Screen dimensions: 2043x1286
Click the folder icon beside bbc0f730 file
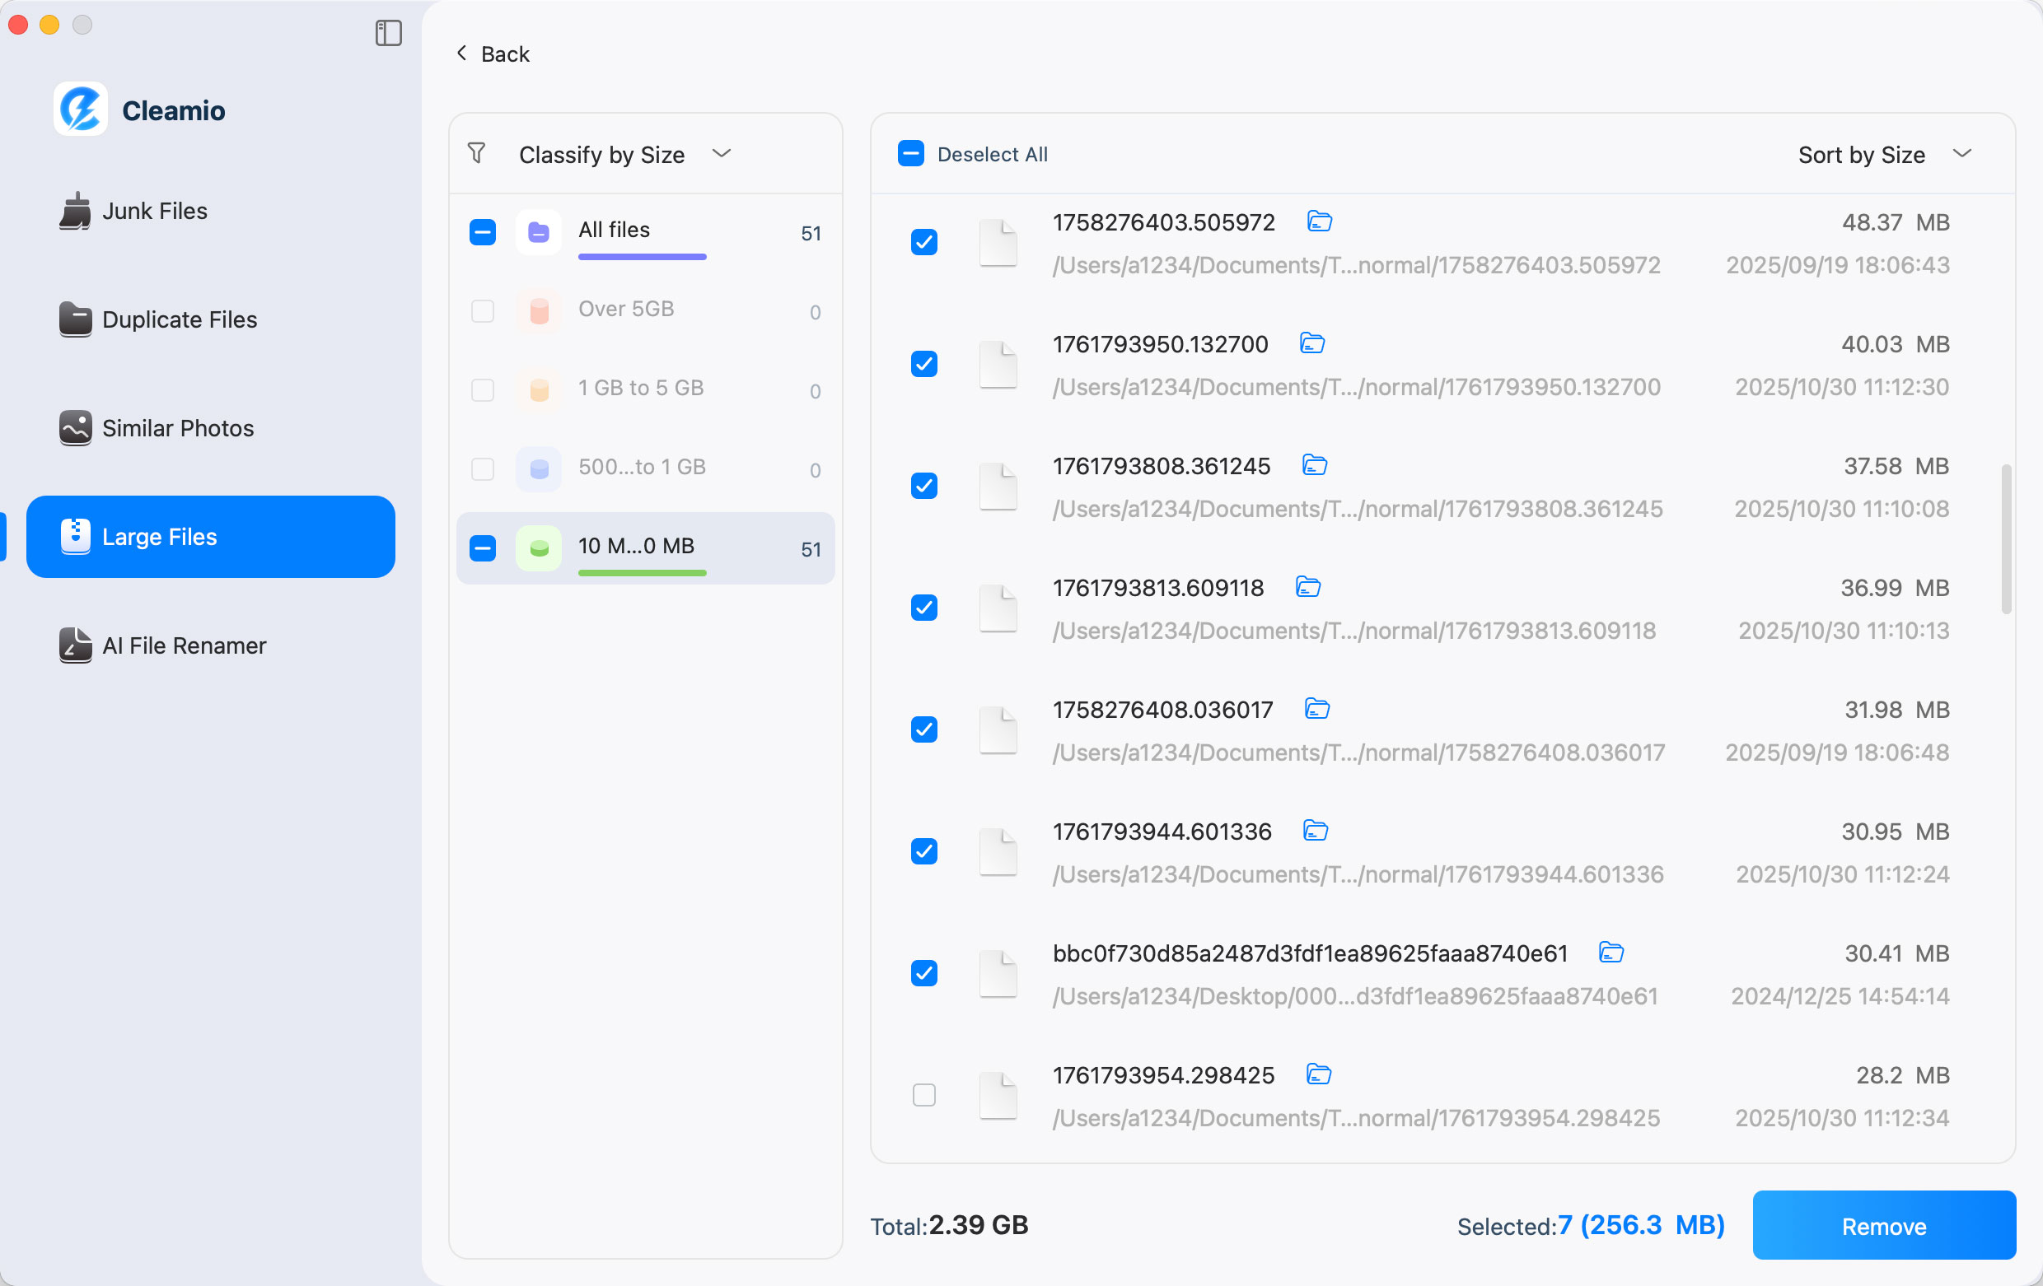point(1611,953)
